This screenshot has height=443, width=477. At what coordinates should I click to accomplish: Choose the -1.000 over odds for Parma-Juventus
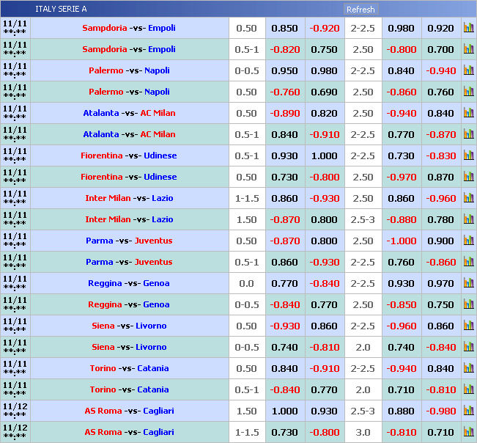tap(401, 241)
